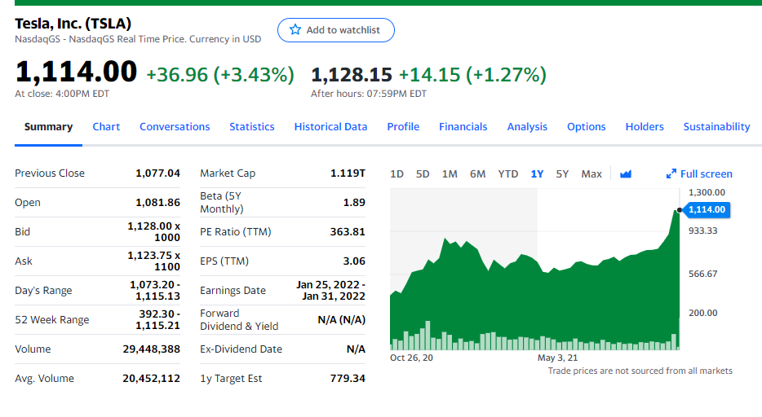Image resolution: width=762 pixels, height=417 pixels.
Task: Click the after hours price 1,128.15
Action: pos(352,75)
